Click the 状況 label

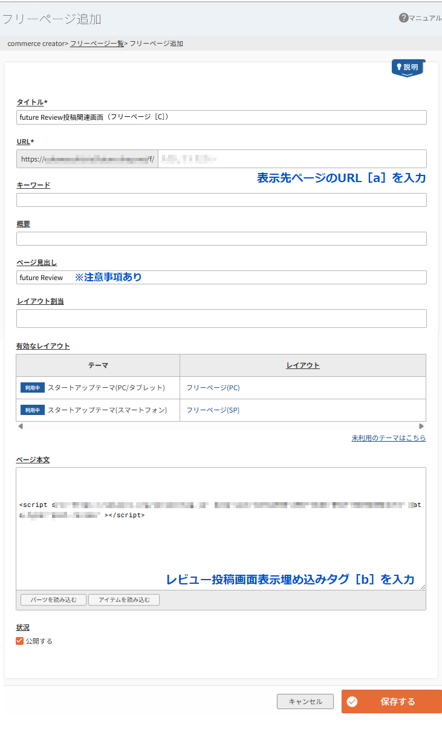tap(23, 627)
